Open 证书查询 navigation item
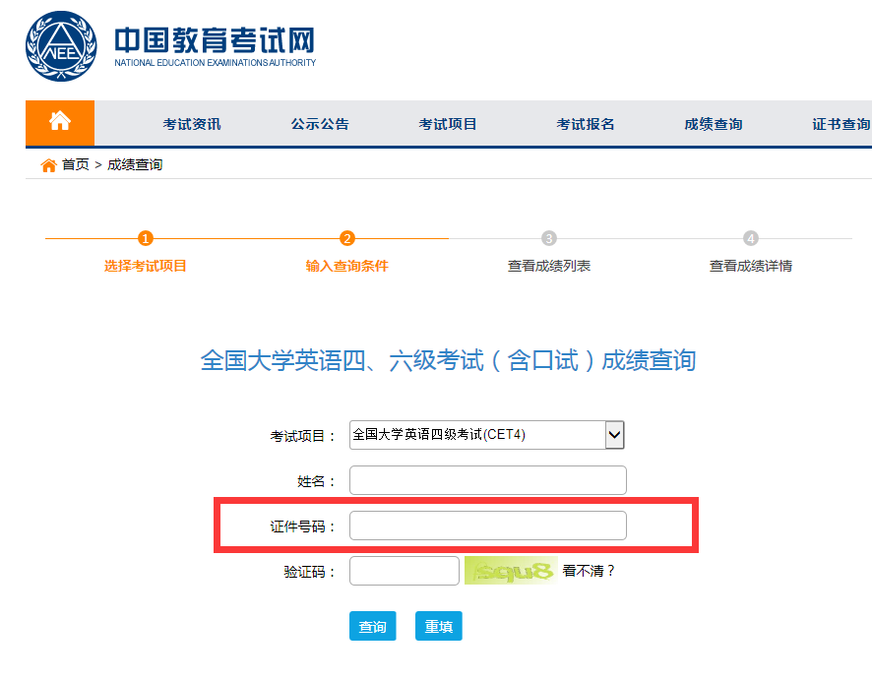Viewport: 872px width, 681px height. (841, 124)
